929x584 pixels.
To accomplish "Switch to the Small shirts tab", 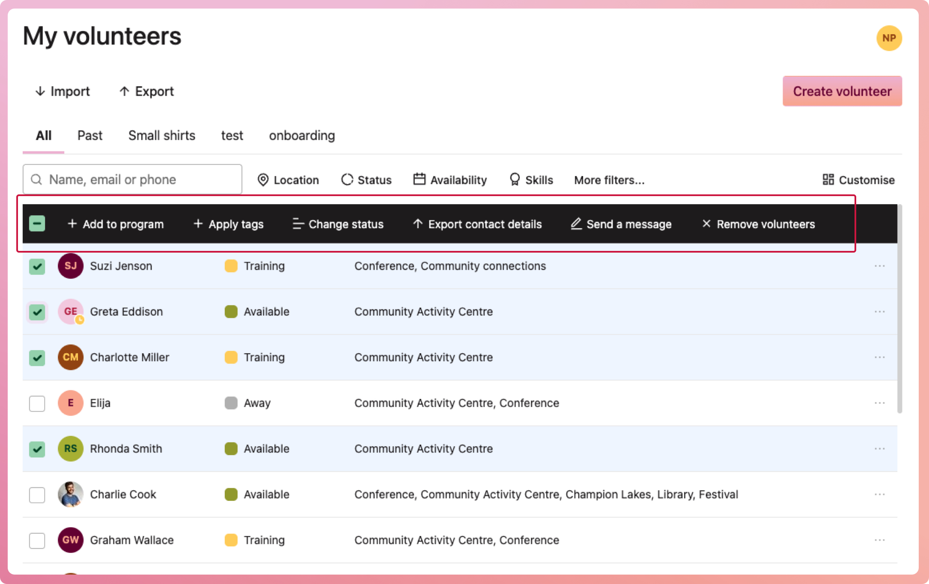I will tap(161, 136).
